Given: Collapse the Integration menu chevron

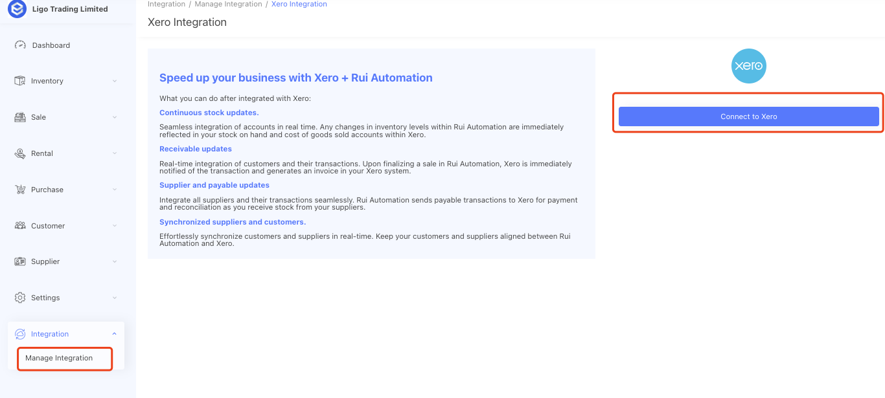Looking at the screenshot, I should click(x=115, y=334).
